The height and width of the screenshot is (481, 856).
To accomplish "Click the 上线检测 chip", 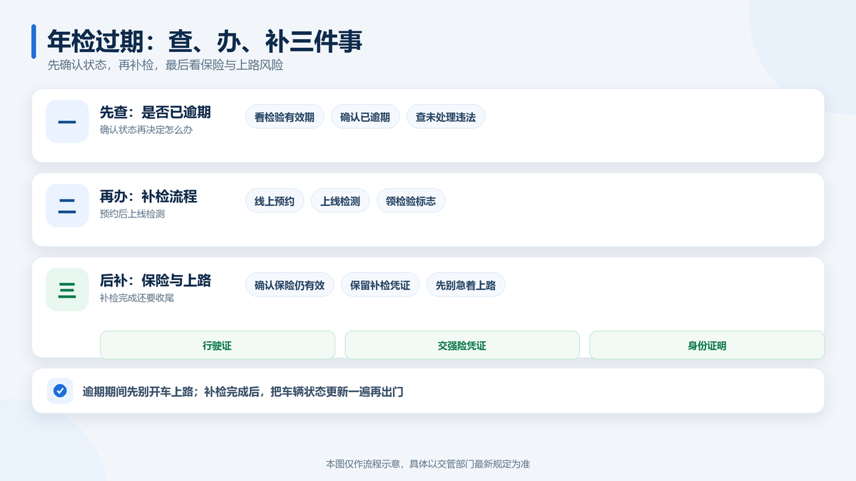I will (x=340, y=201).
